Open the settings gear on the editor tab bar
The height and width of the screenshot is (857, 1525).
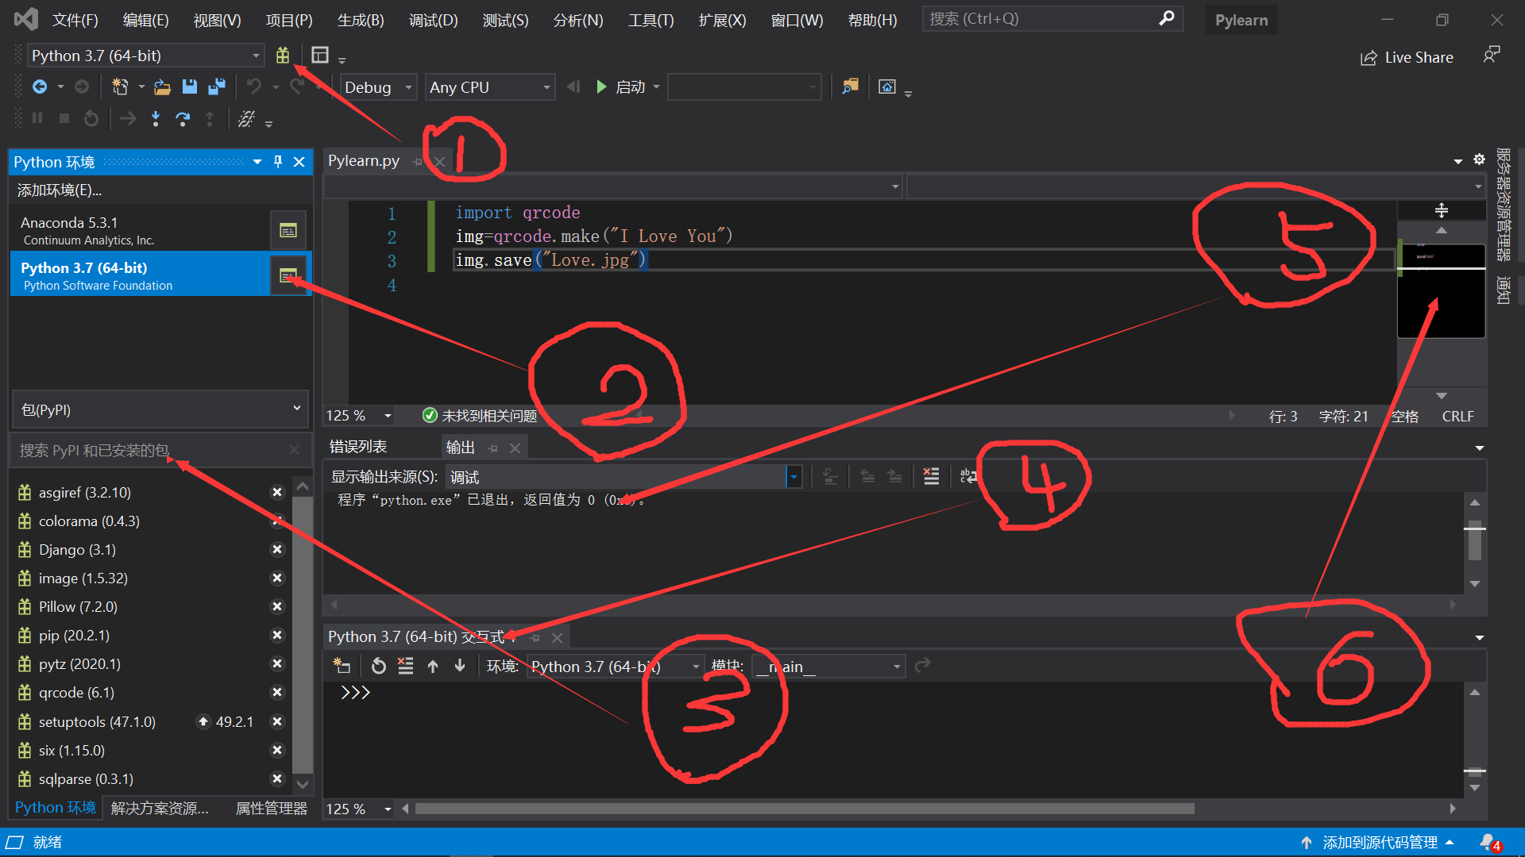coord(1479,159)
